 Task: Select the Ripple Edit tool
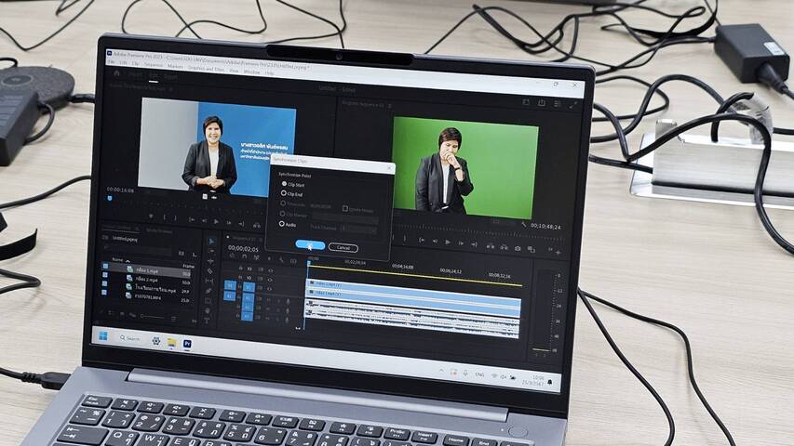[210, 261]
